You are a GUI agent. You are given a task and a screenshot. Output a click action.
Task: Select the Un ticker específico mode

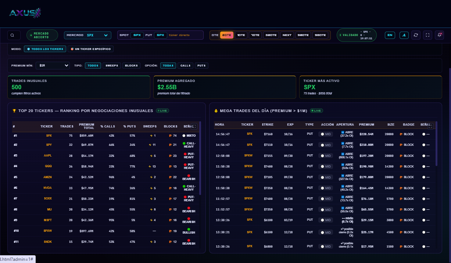90,49
